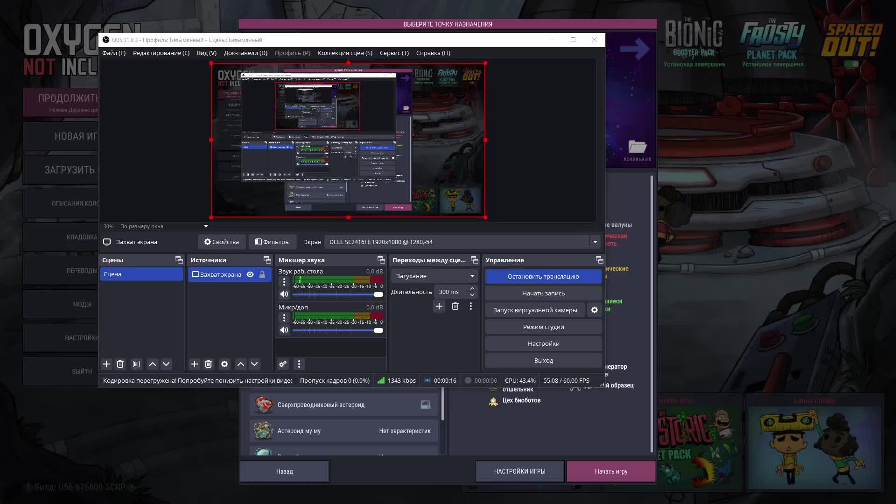Mute Звук раб. стола speaker
The height and width of the screenshot is (504, 896).
click(284, 294)
